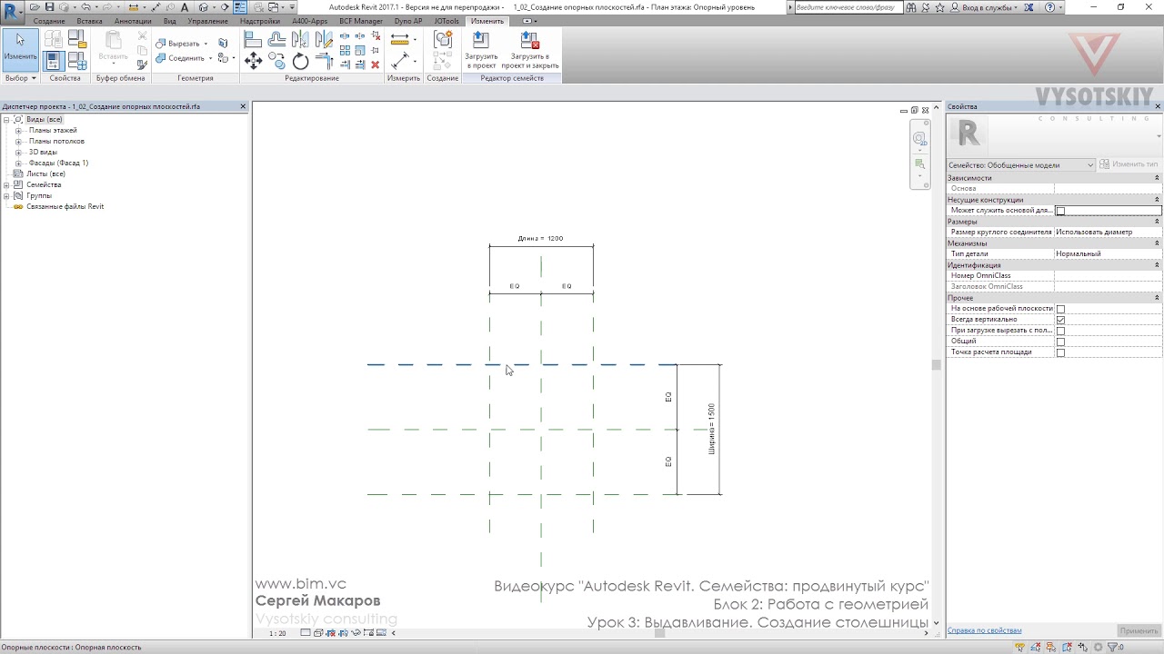This screenshot has width=1164, height=654.
Task: Click the Open folder icon in quick access
Action: (x=35, y=7)
